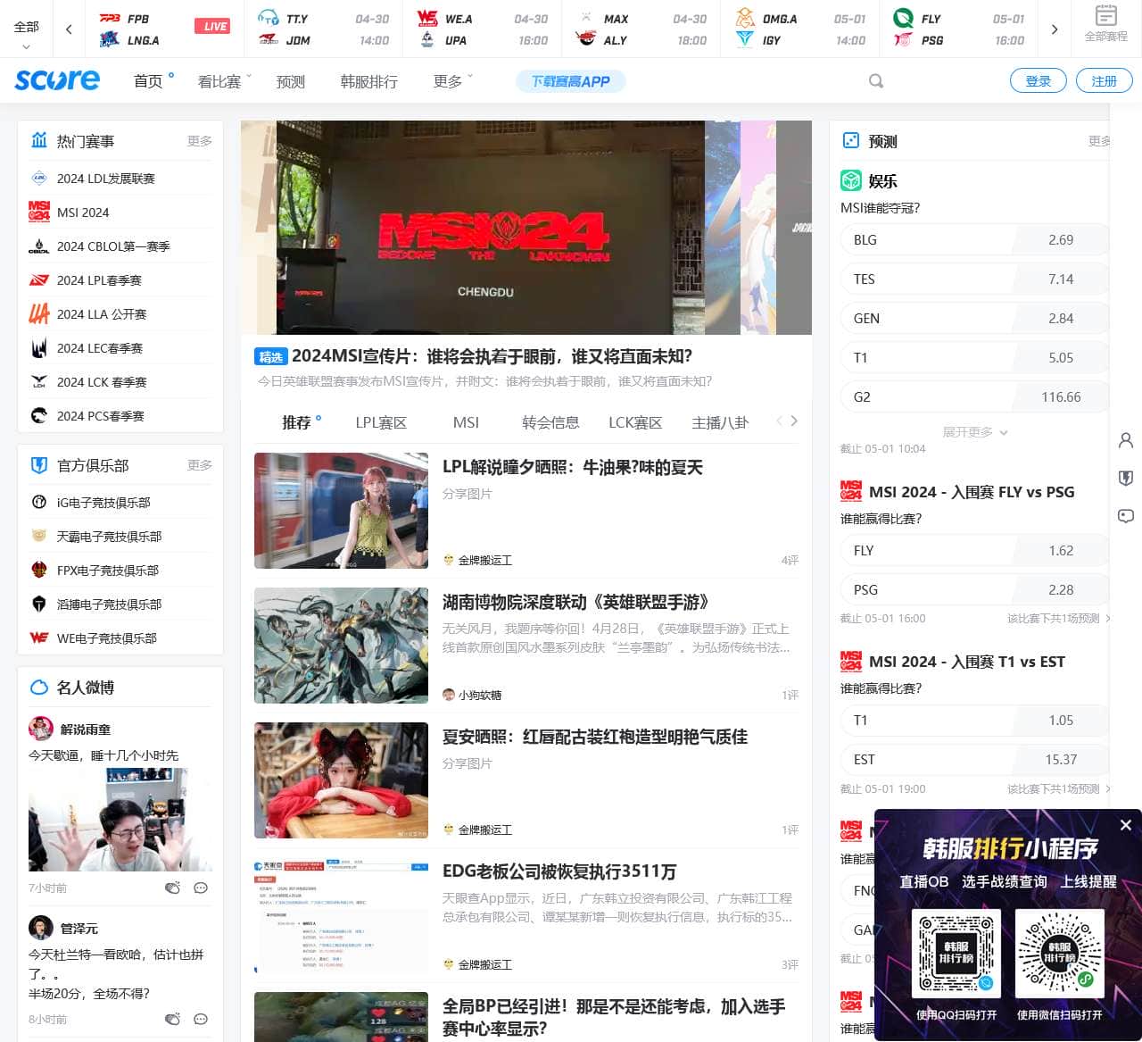
Task: Click the 2024 LPL spring league icon
Action: click(x=39, y=280)
